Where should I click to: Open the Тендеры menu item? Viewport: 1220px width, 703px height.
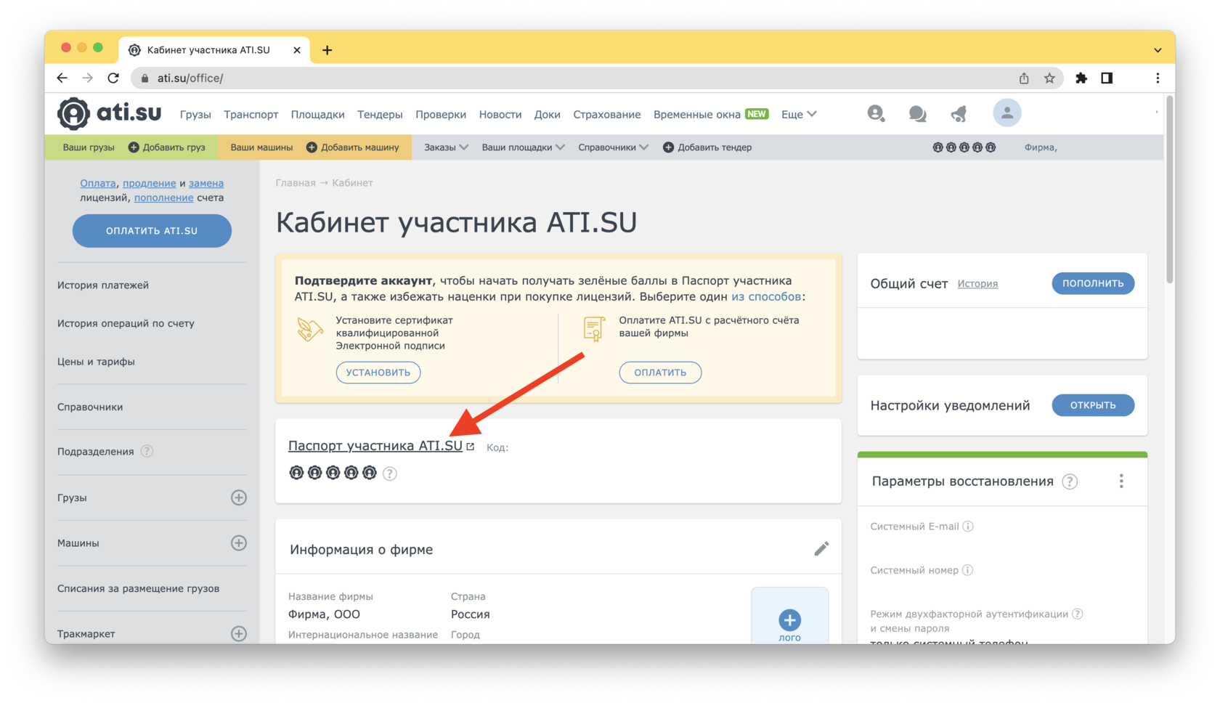click(380, 115)
